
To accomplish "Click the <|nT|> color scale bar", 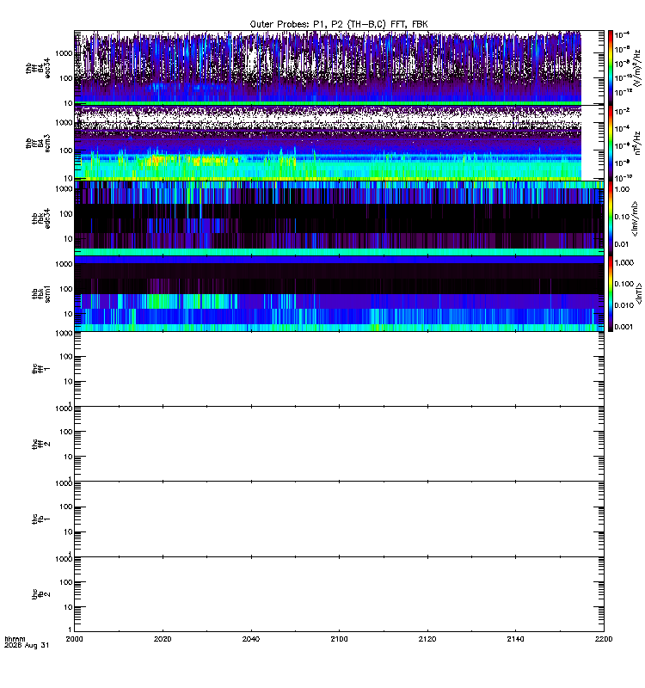I will 610,293.
